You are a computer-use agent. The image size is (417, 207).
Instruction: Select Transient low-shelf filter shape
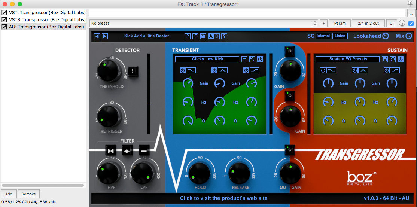pos(191,70)
